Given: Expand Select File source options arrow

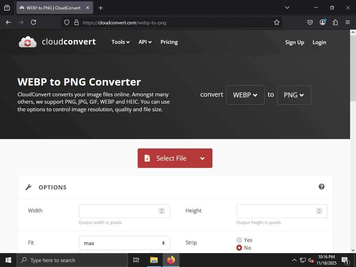Looking at the screenshot, I should (203, 159).
